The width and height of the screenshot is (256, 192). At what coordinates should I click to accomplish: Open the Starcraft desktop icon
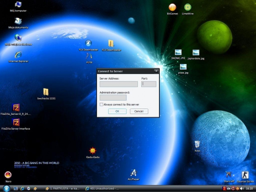(x=229, y=175)
